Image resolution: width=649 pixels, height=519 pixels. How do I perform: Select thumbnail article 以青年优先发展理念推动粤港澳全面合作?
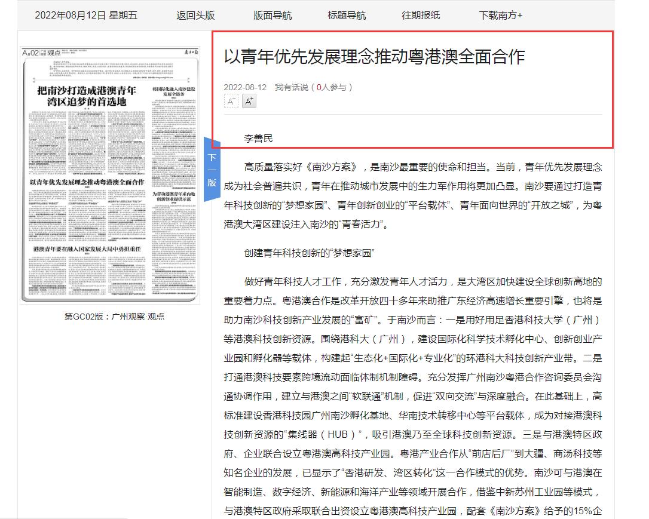(87, 182)
